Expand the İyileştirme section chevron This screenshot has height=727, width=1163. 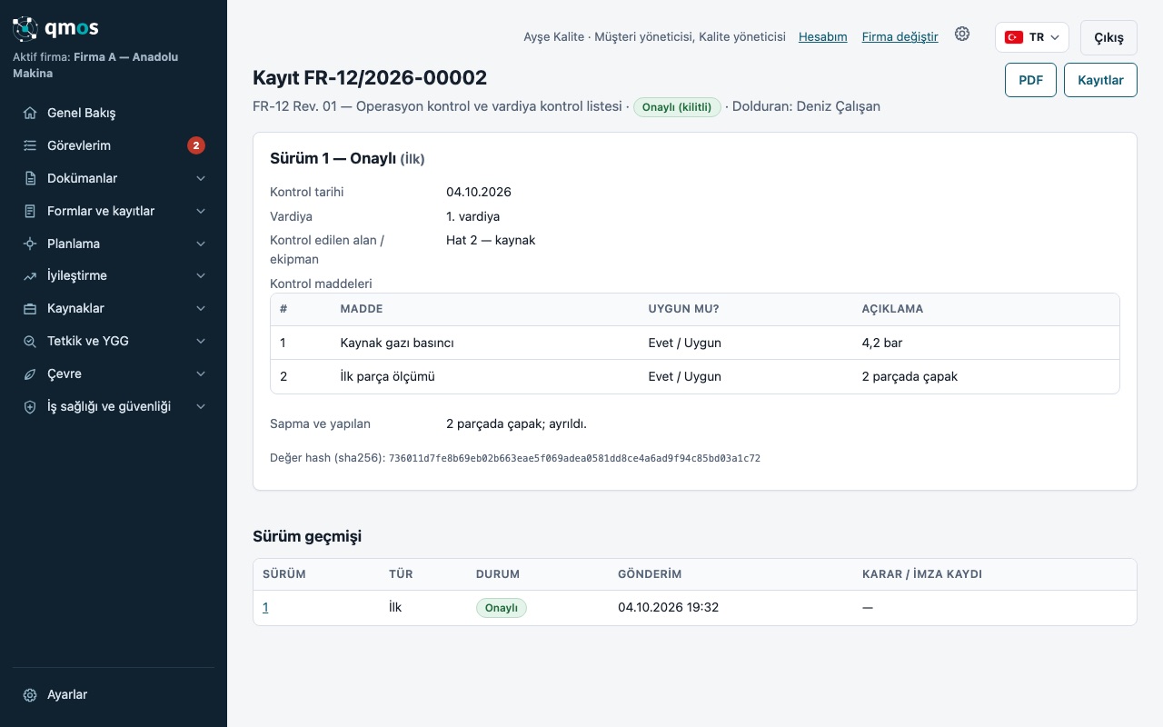click(x=201, y=276)
